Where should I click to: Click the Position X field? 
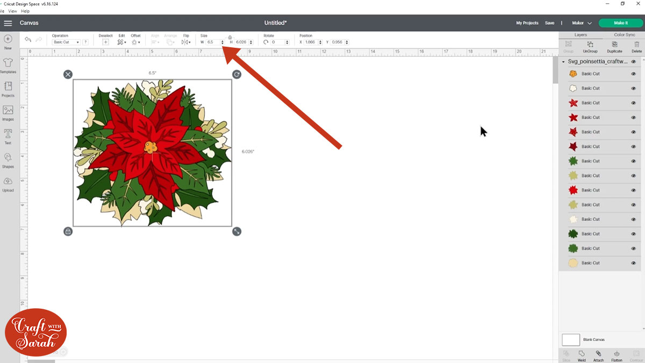click(312, 42)
